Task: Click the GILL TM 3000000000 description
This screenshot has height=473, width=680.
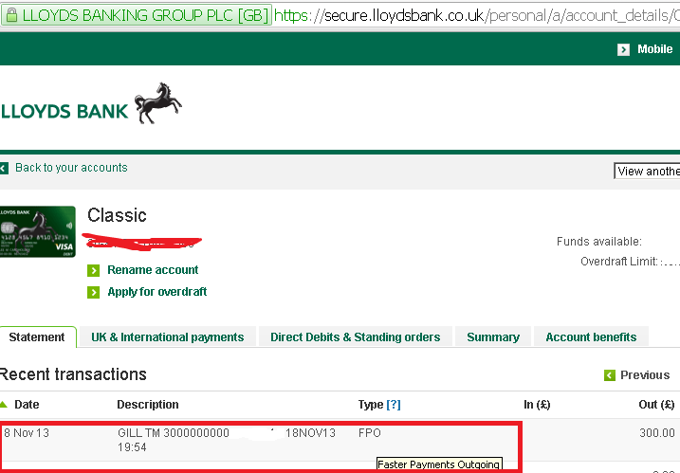Action: coord(173,432)
